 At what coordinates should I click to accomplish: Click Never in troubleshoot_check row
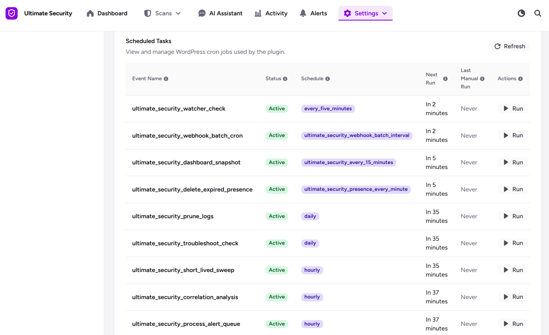(469, 243)
